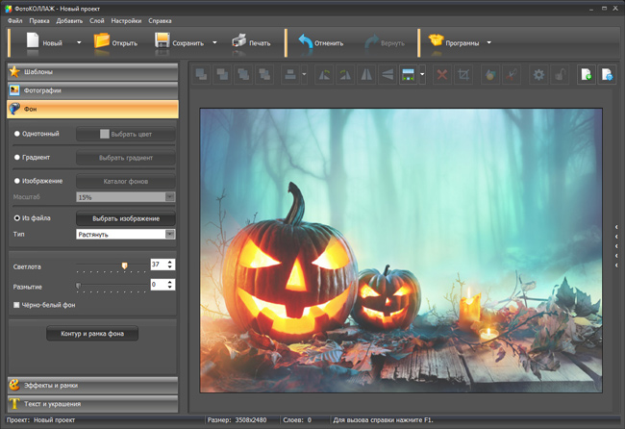Click the flip horizontal icon
The image size is (625, 429).
(x=367, y=74)
